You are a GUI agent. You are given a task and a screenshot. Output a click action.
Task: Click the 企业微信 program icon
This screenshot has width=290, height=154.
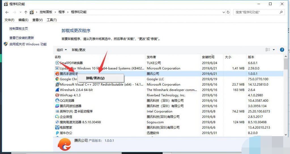click(57, 117)
